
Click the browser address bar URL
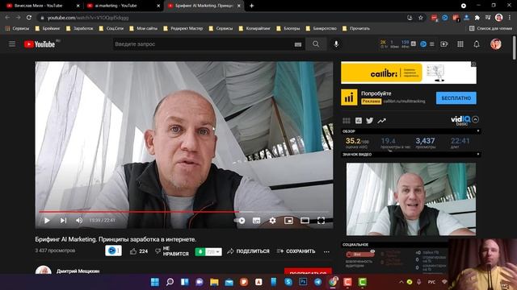pos(88,18)
